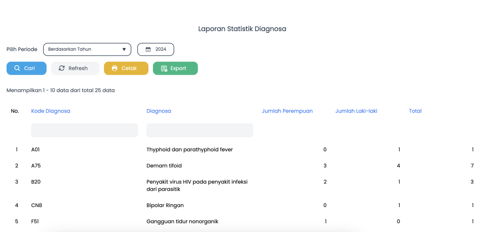
Task: Open the 2024 year picker
Action: tap(160, 49)
